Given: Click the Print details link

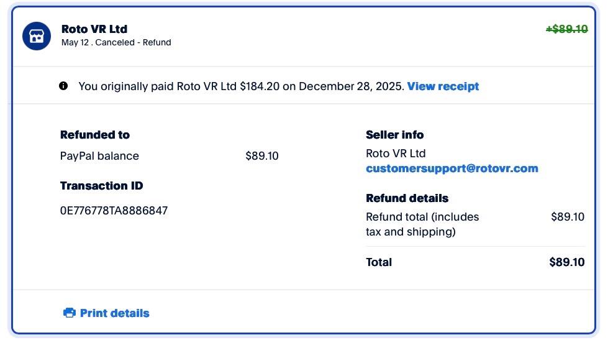Looking at the screenshot, I should [x=114, y=313].
